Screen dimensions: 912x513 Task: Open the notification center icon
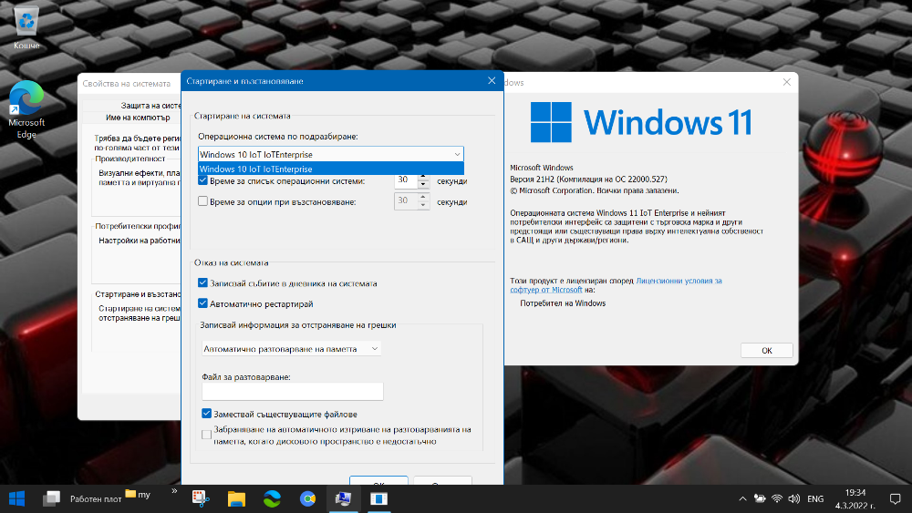click(x=896, y=498)
